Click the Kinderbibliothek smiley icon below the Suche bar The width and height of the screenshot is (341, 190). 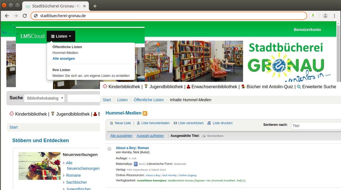(x=12, y=114)
